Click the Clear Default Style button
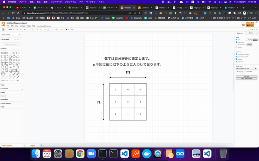 [x=247, y=78]
